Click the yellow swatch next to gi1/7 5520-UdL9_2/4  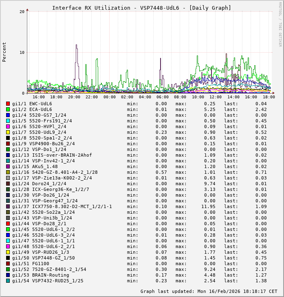[8, 132]
